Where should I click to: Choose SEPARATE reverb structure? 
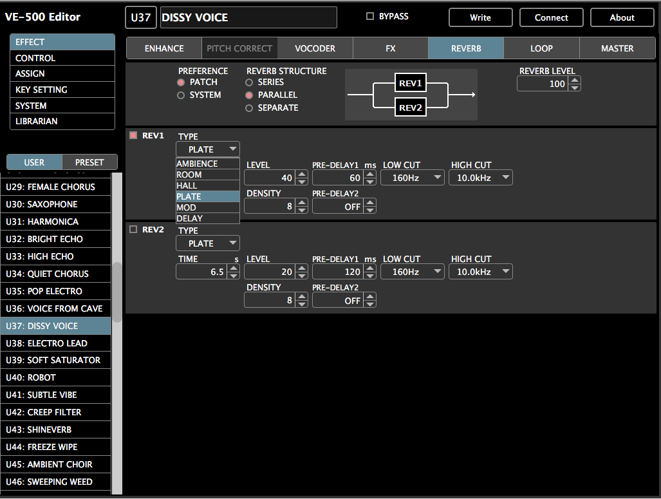pyautogui.click(x=249, y=107)
